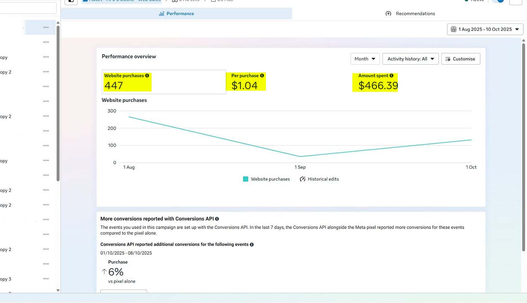Viewport: 527px width, 303px height.
Task: Click info icon beside Per purchase
Action: [262, 75]
